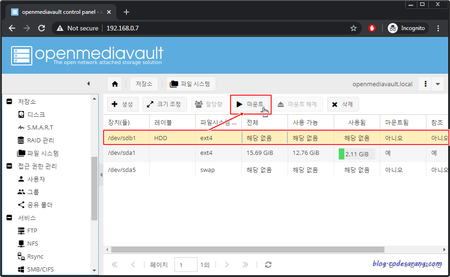This screenshot has width=450, height=277.
Task: Collapse the 접근 권한 관리 section
Action: coord(9,166)
